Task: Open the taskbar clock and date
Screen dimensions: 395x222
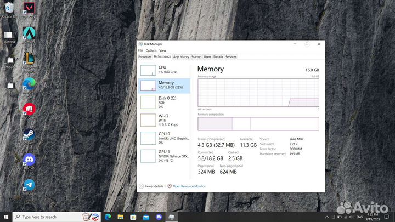Action: tap(373, 217)
